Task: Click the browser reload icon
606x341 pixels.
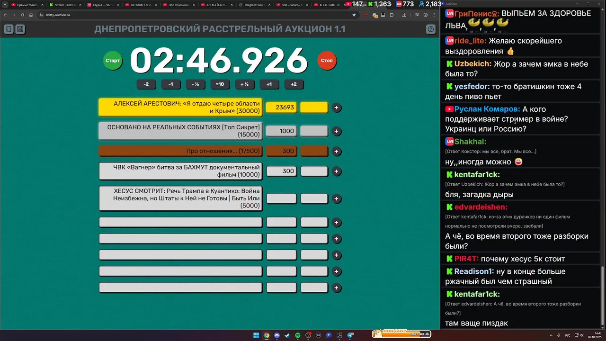Action: coord(22,15)
